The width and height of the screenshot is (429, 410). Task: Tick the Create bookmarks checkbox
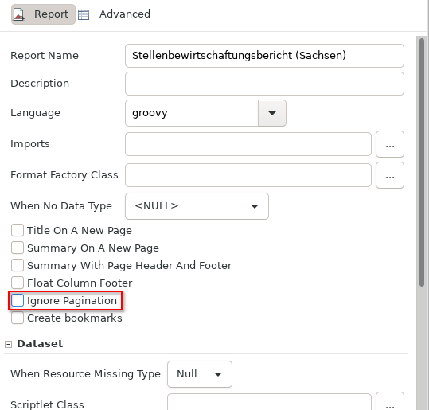18,318
